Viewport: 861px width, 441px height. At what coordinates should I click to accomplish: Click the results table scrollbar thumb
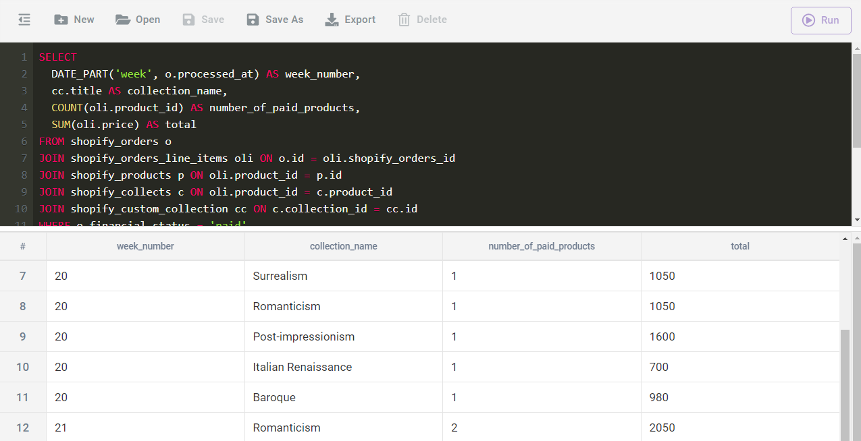point(845,385)
